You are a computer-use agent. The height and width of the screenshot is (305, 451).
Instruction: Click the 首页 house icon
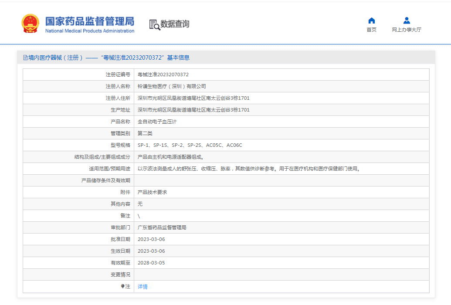coord(371,20)
